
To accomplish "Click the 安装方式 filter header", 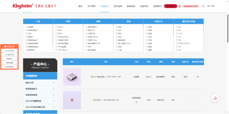I will [159, 21].
